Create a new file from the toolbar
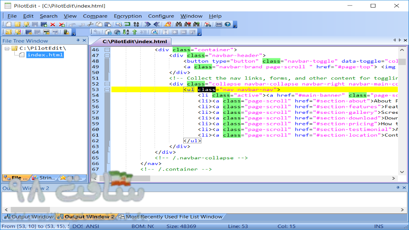409x230 pixels. pos(9,24)
